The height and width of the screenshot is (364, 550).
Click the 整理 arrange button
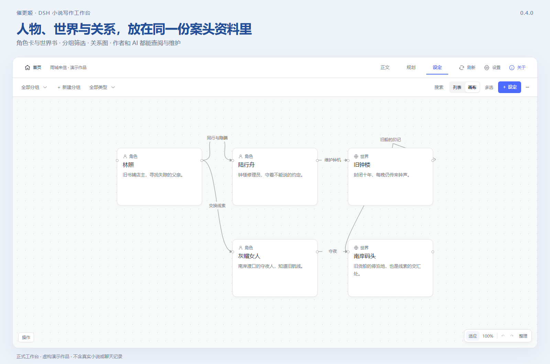(523, 336)
